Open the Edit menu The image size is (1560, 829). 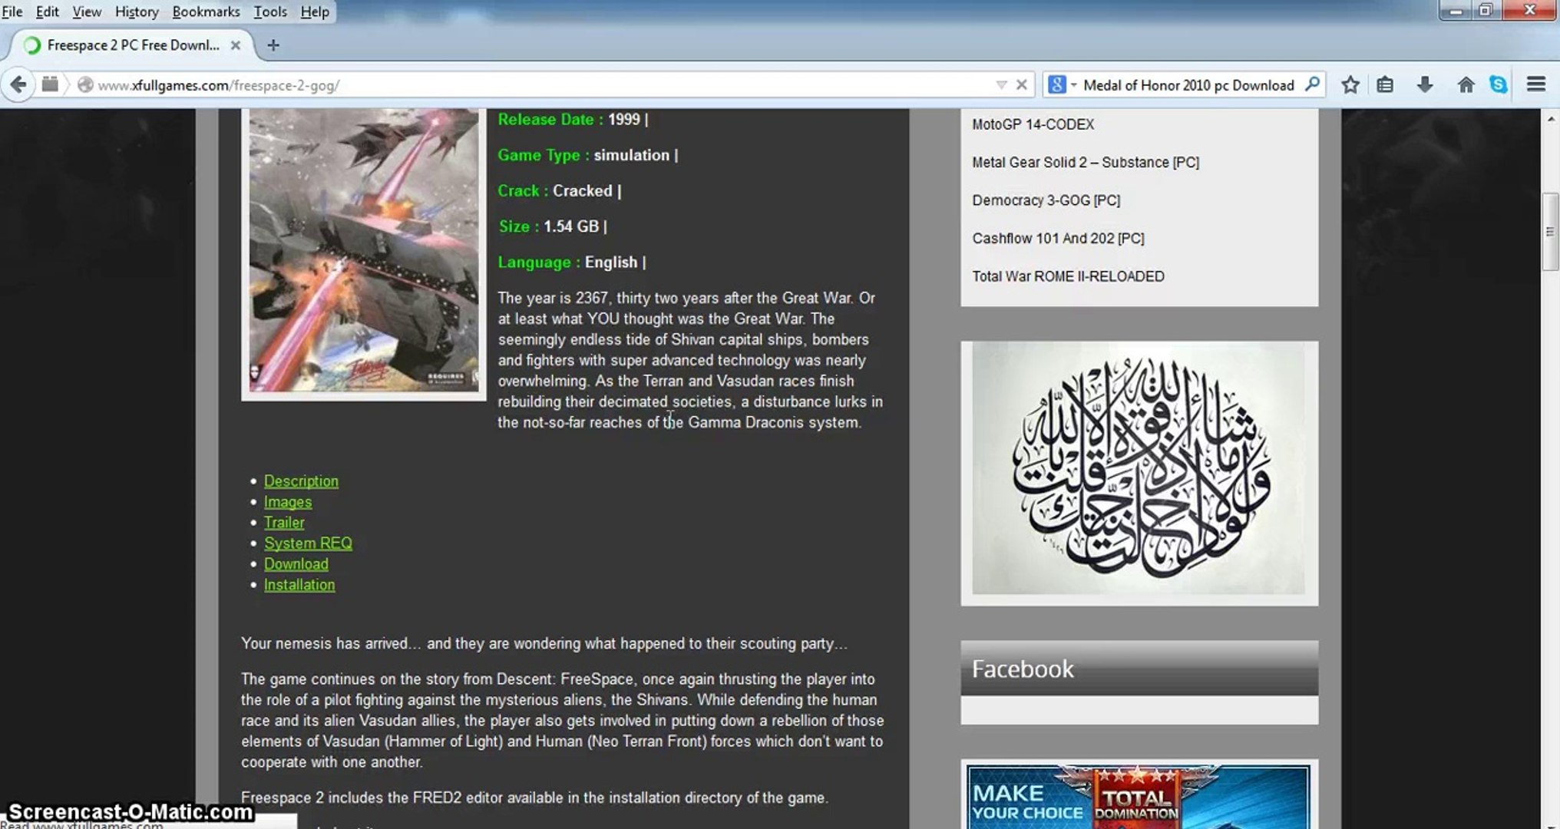pyautogui.click(x=47, y=12)
